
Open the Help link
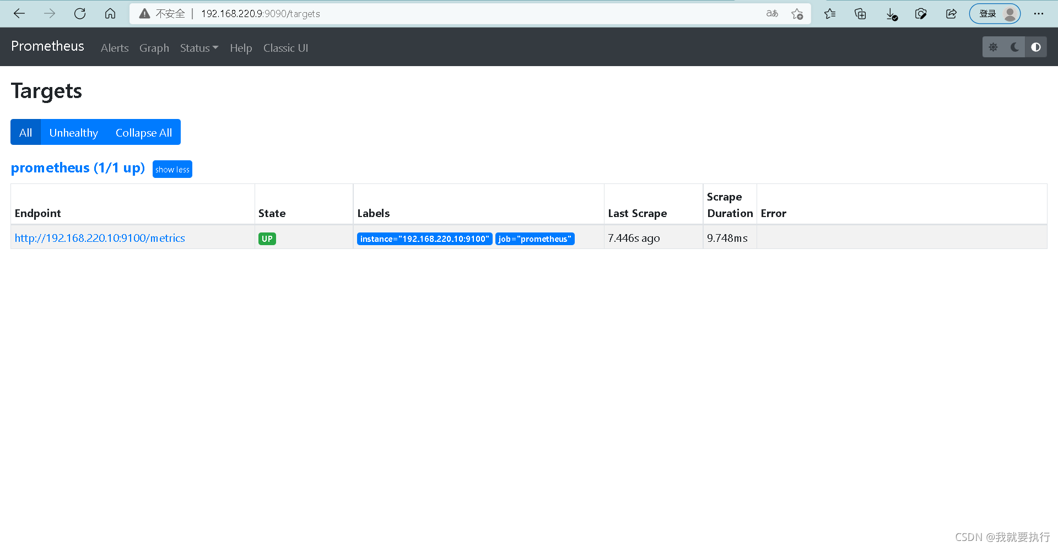click(241, 48)
